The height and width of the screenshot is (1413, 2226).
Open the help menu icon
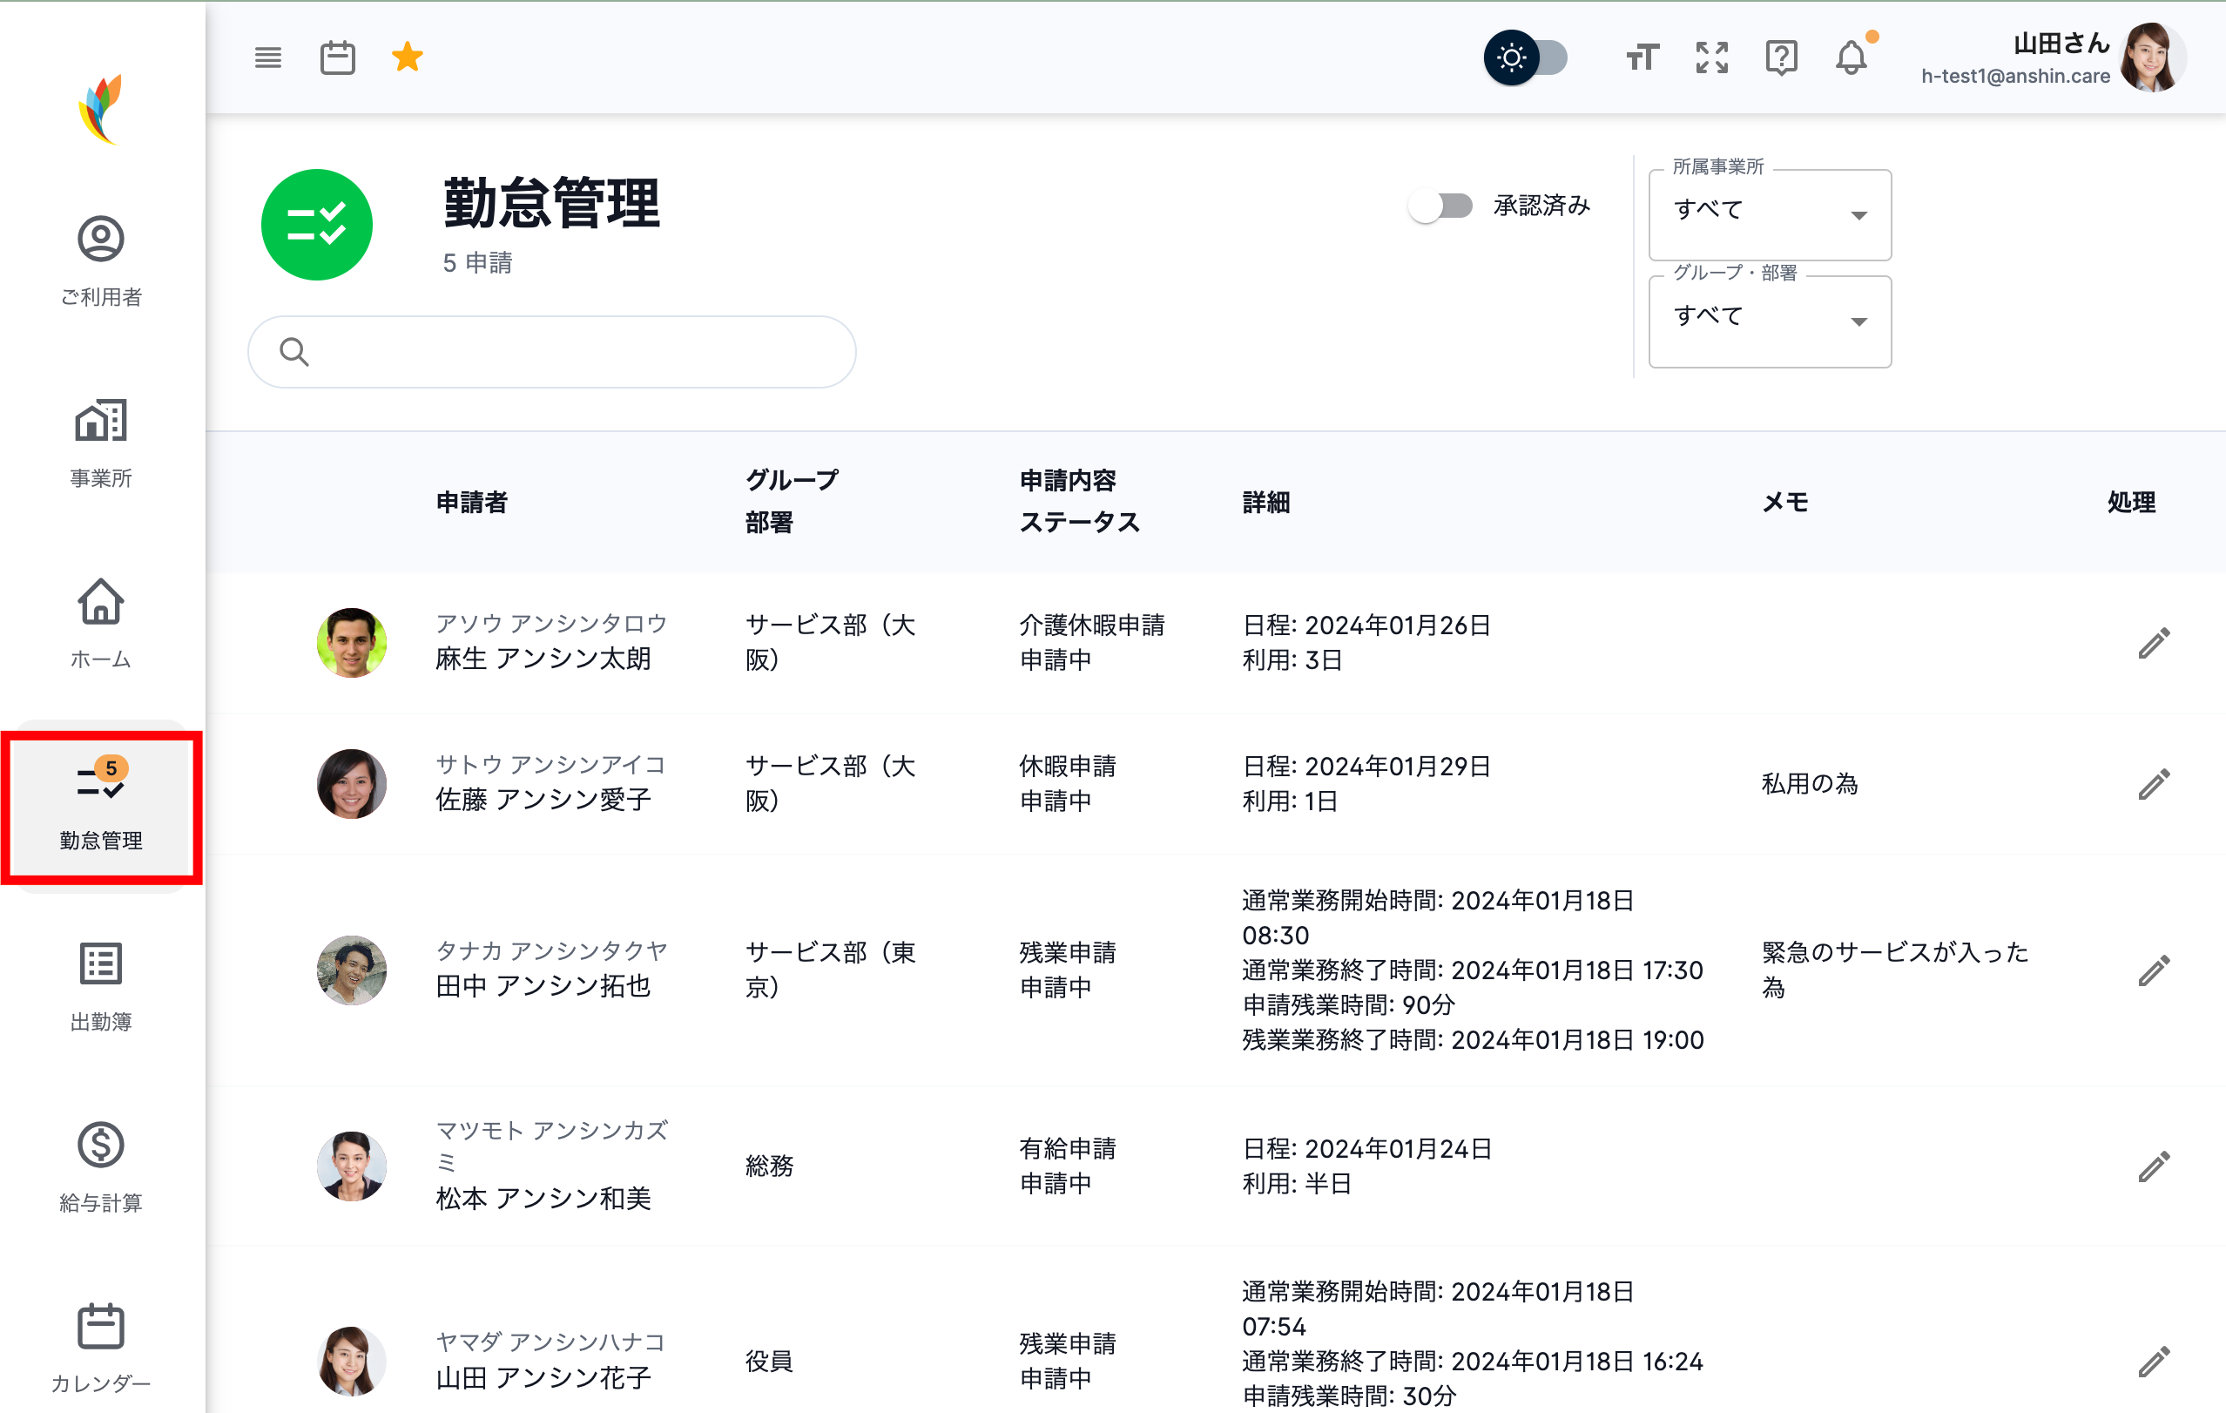pos(1781,57)
